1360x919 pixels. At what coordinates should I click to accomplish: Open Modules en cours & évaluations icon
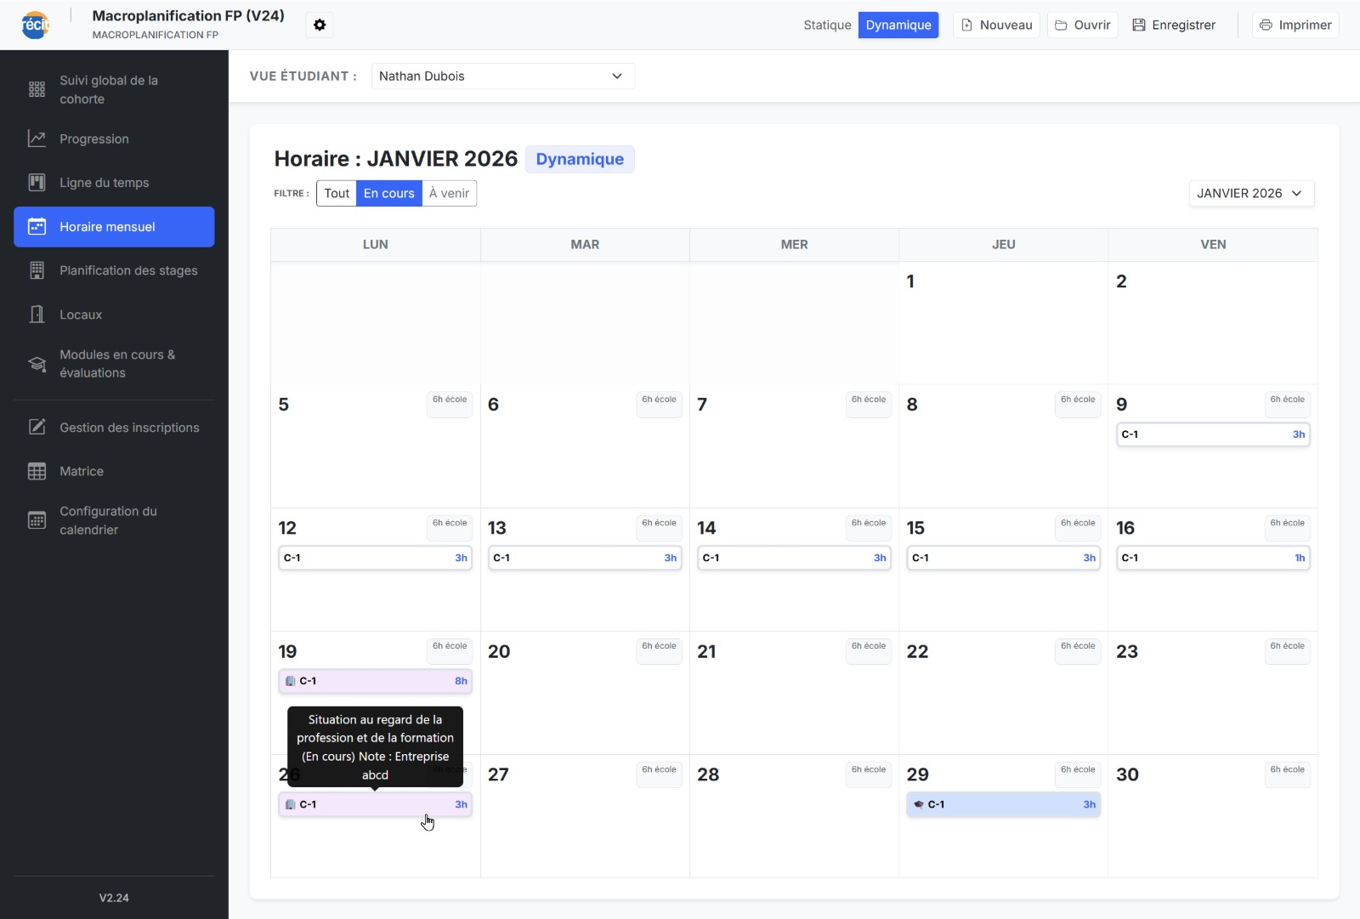pyautogui.click(x=37, y=364)
